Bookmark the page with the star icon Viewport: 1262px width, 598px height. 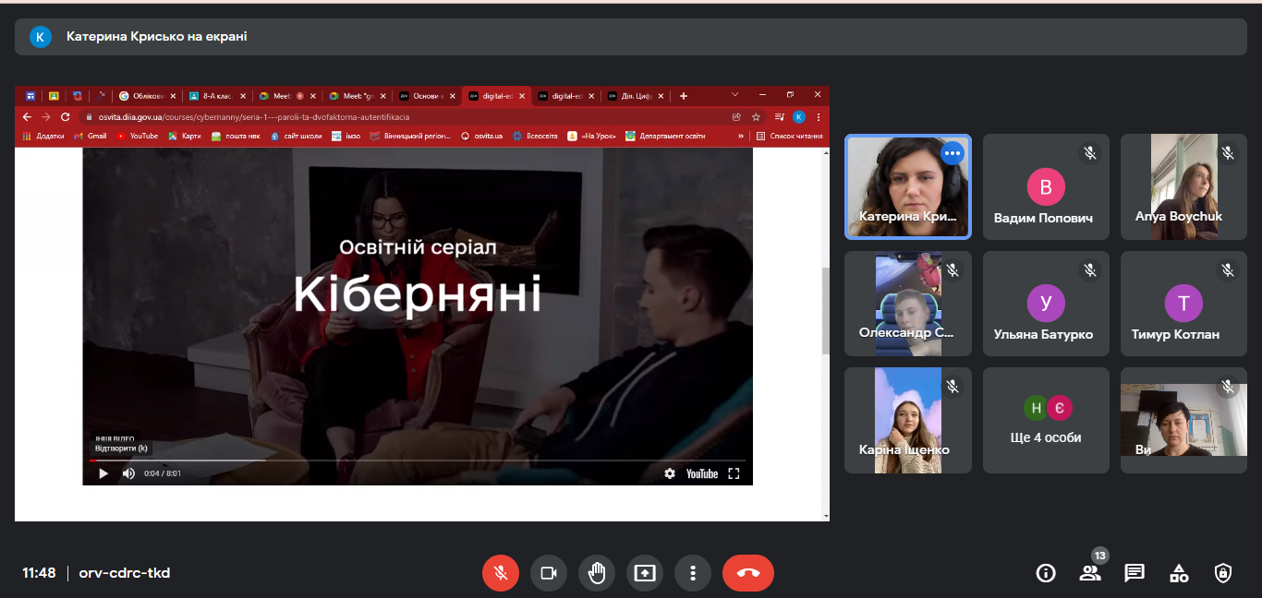tap(756, 117)
